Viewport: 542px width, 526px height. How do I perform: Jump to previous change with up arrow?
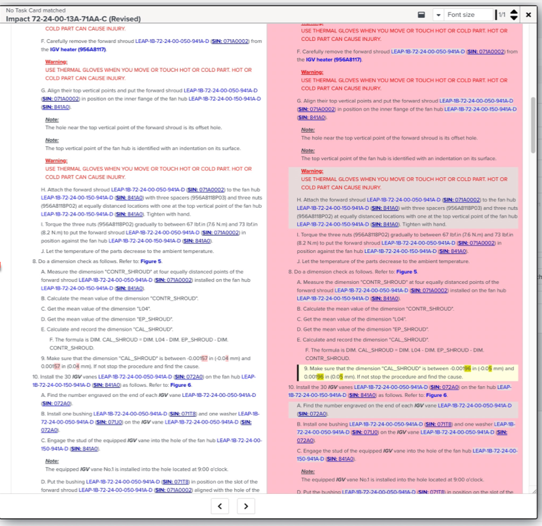(x=515, y=11)
